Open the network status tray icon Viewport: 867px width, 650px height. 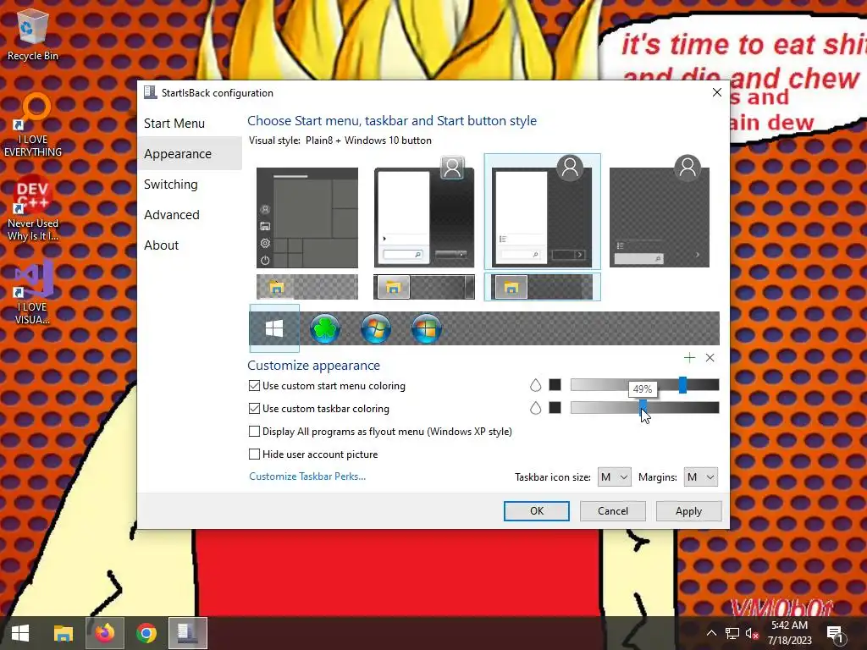732,633
